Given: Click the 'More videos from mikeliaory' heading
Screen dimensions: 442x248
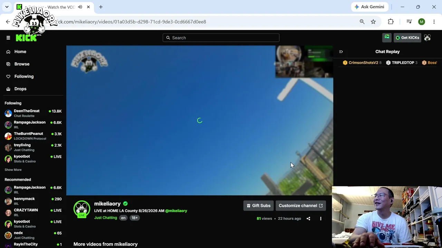Looking at the screenshot, I should (x=105, y=244).
